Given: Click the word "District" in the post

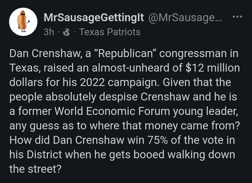Looking at the screenshot, I should coord(44,154).
